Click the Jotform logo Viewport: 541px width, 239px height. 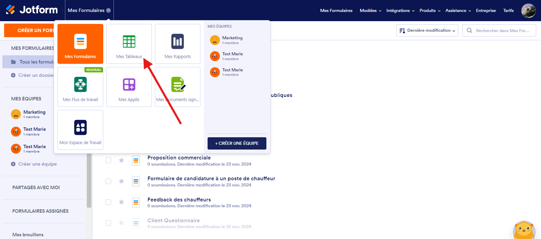(x=32, y=10)
